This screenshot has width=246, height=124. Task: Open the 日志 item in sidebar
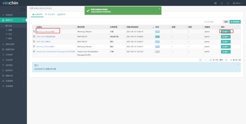(x=10, y=34)
